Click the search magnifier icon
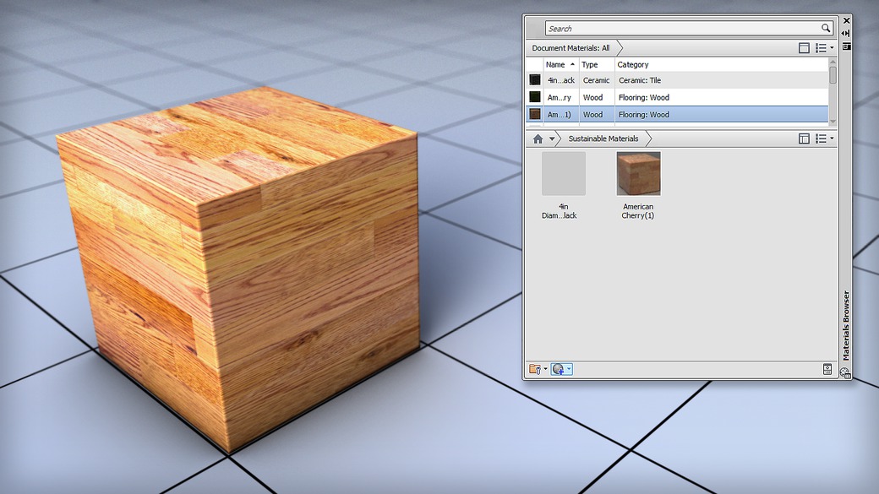 [825, 28]
